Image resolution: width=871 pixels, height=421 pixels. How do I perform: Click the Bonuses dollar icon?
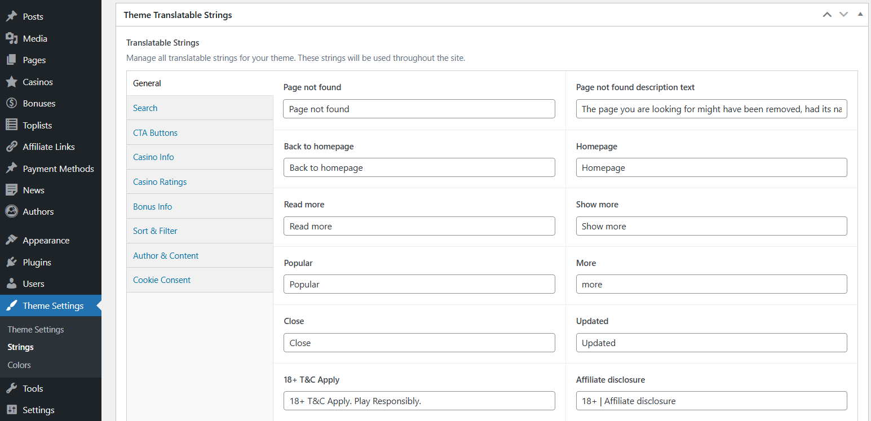[x=11, y=104]
